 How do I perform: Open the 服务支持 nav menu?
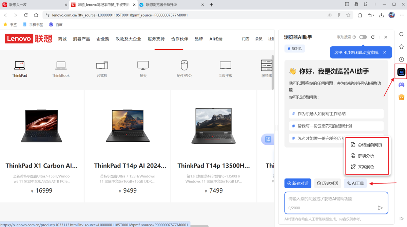tap(156, 39)
